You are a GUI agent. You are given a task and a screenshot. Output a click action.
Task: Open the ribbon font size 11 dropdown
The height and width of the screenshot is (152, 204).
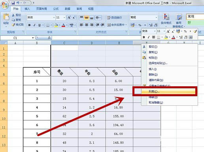point(64,17)
